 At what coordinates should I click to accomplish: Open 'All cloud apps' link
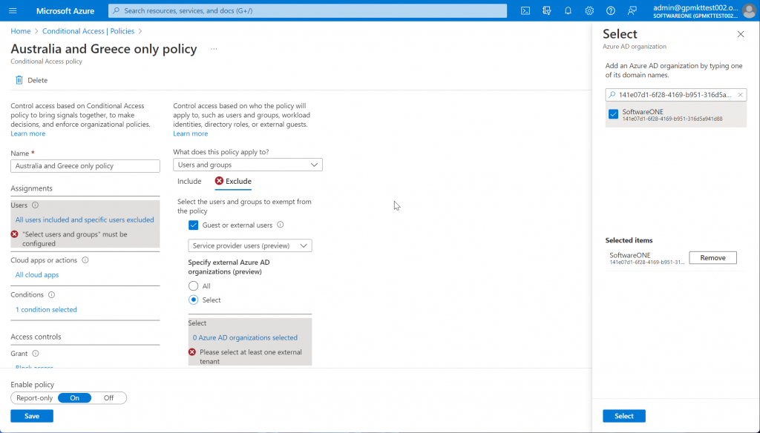point(37,275)
